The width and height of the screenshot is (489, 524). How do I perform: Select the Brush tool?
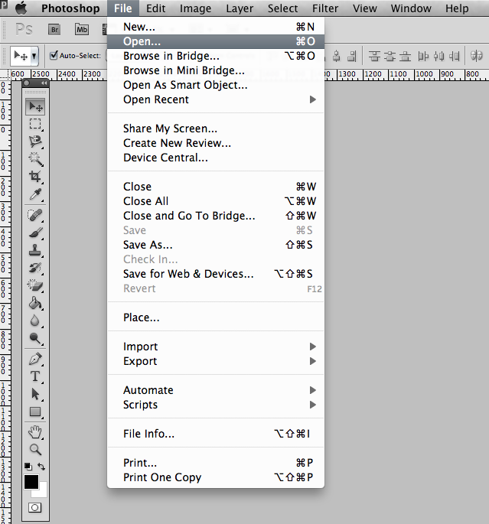(35, 233)
